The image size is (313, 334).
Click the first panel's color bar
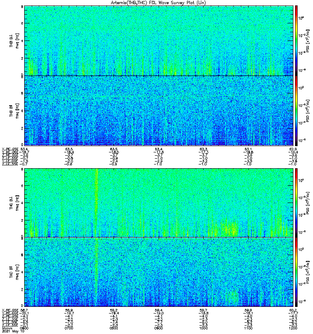tap(296, 40)
